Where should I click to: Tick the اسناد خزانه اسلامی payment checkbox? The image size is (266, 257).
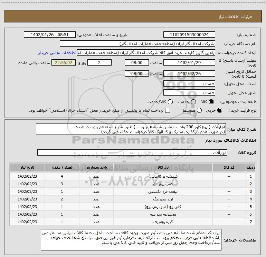coord(168,110)
